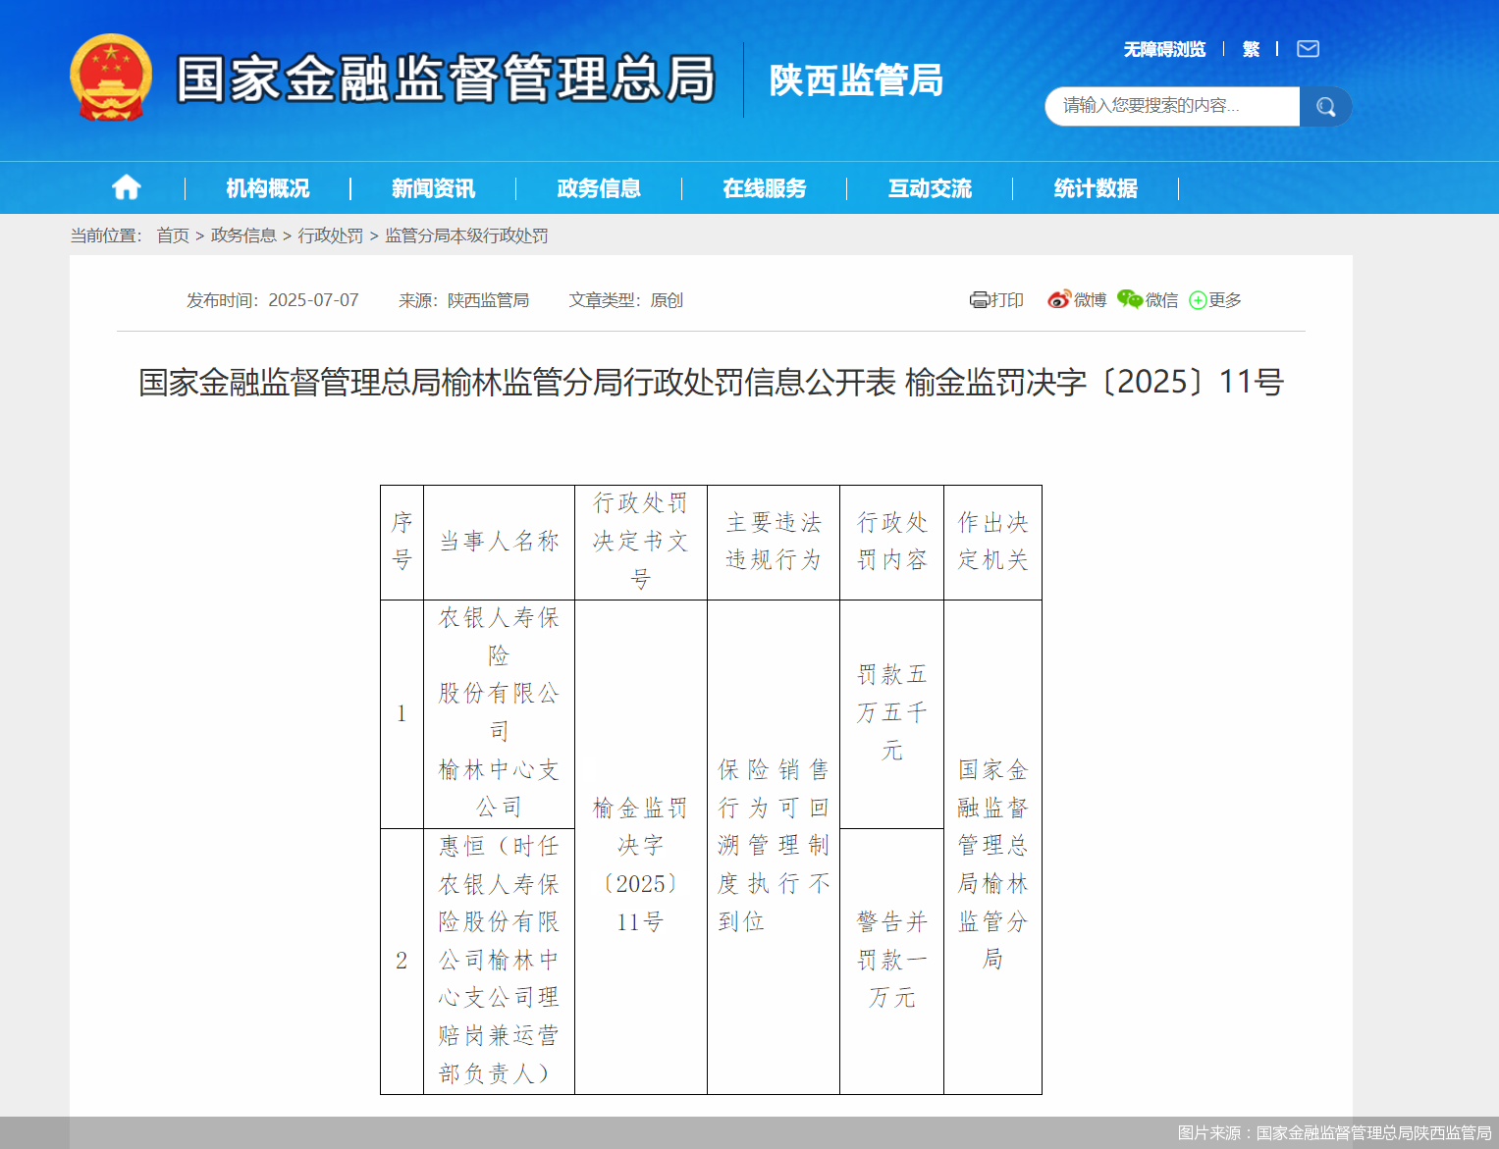
Task: Click the 主要违法违规行为 table header
Action: [x=774, y=542]
